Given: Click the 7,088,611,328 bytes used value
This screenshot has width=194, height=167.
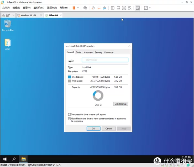Looking at the screenshot, I should pos(101,77).
